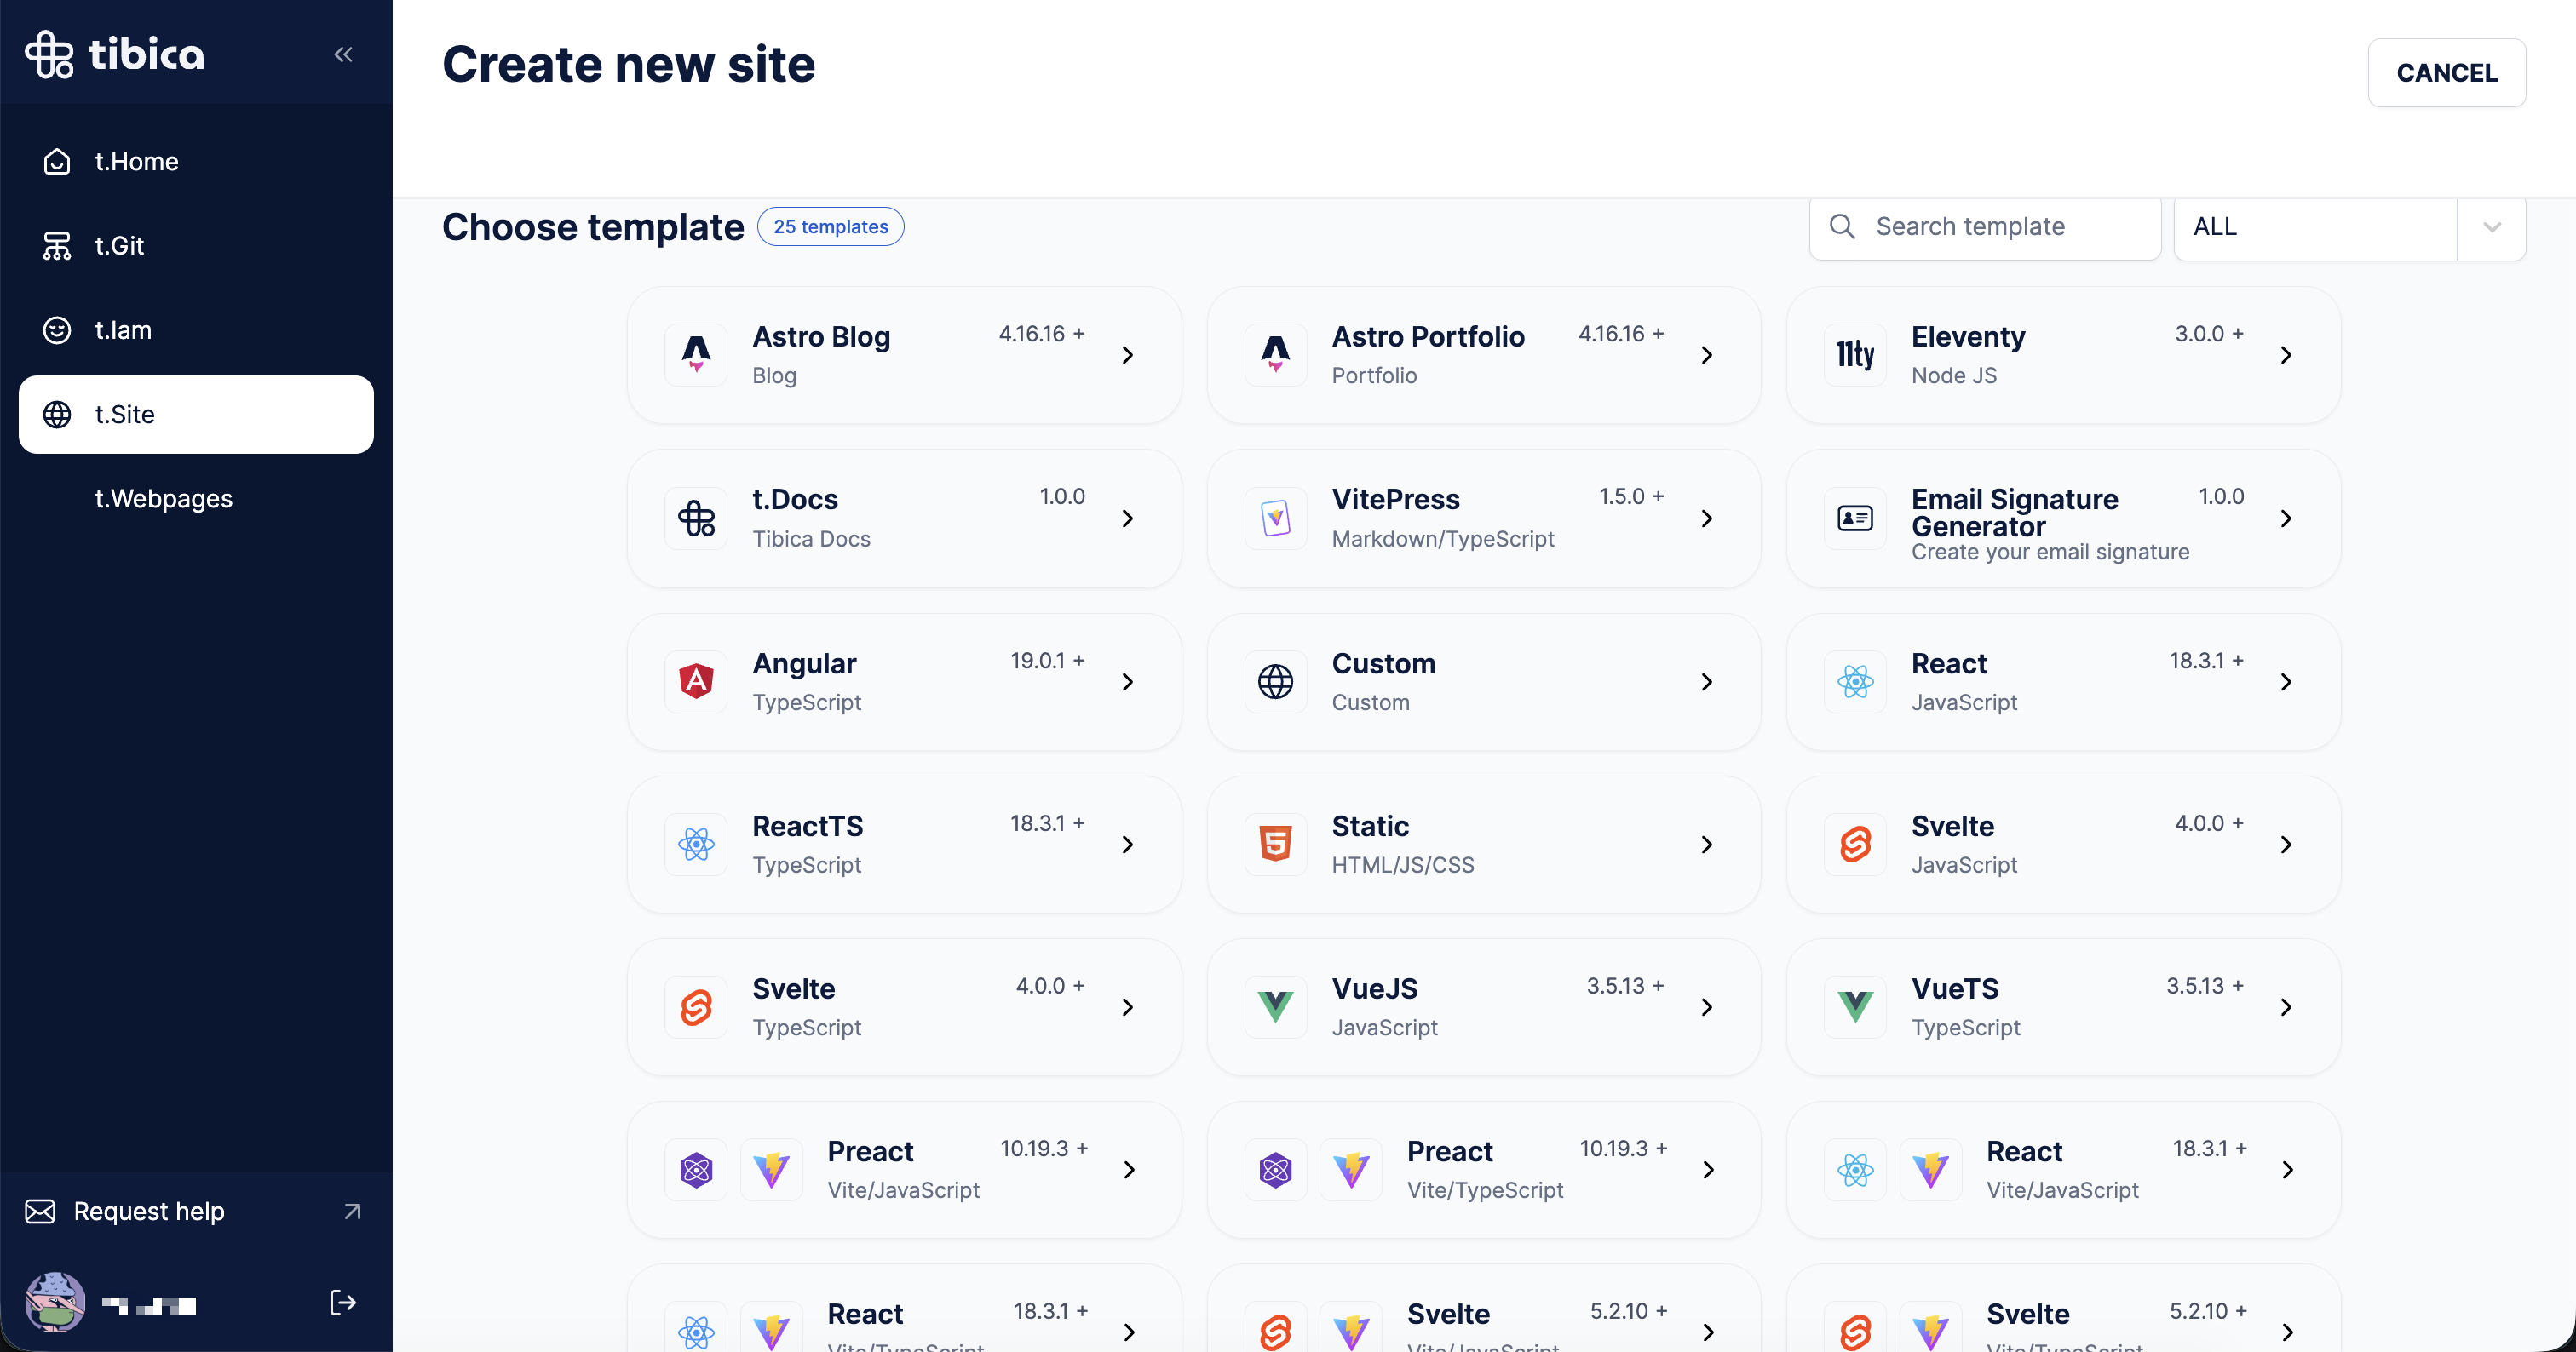The width and height of the screenshot is (2576, 1352).
Task: Open the Request help link
Action: tap(150, 1212)
